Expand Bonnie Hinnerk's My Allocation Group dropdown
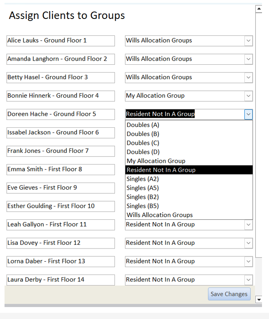Viewport: 269px width, 319px height. coord(248,96)
